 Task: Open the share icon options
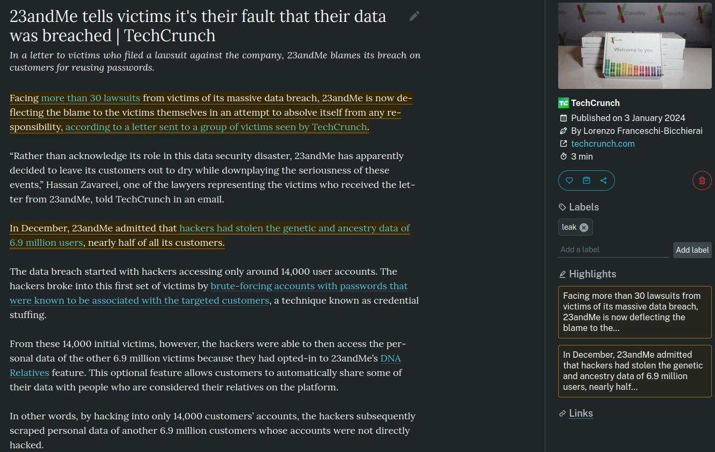click(x=604, y=180)
